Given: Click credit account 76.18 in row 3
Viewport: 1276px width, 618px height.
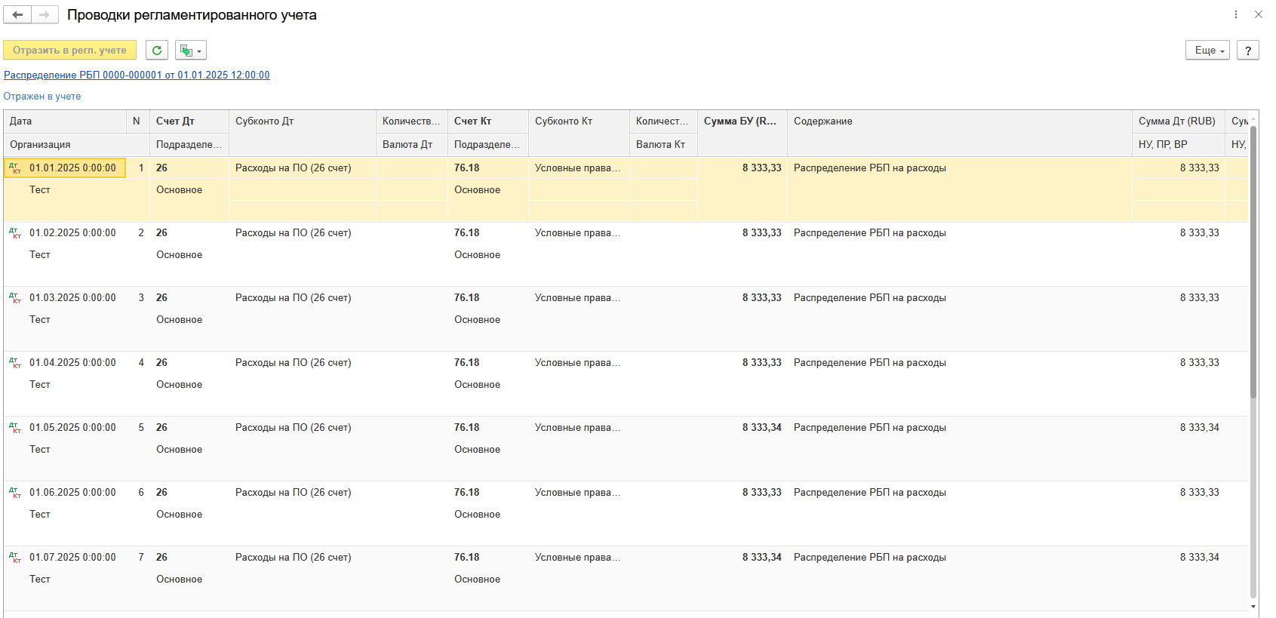Looking at the screenshot, I should click(x=466, y=297).
